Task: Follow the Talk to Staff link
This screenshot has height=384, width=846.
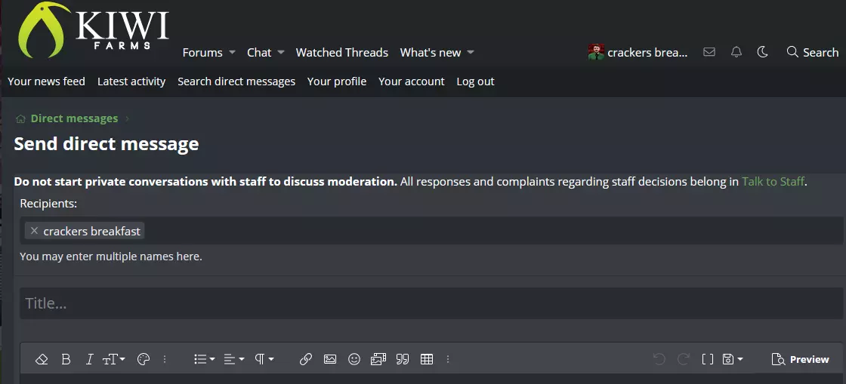Action: [x=773, y=182]
